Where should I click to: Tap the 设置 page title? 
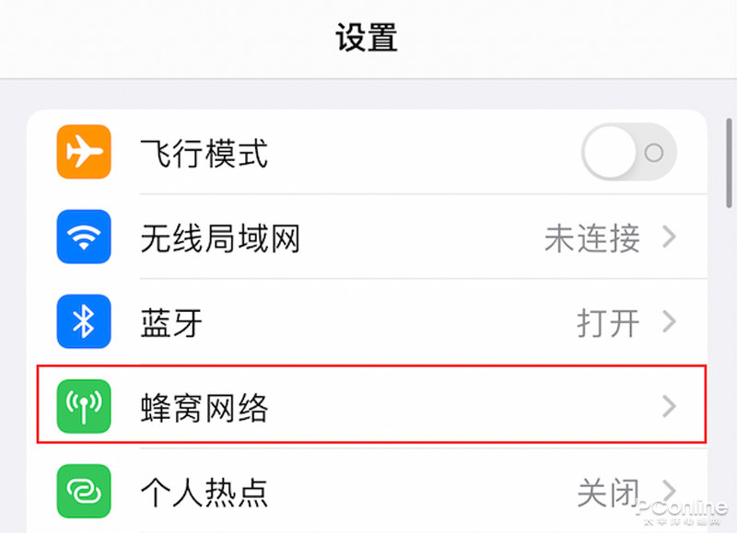(x=367, y=39)
